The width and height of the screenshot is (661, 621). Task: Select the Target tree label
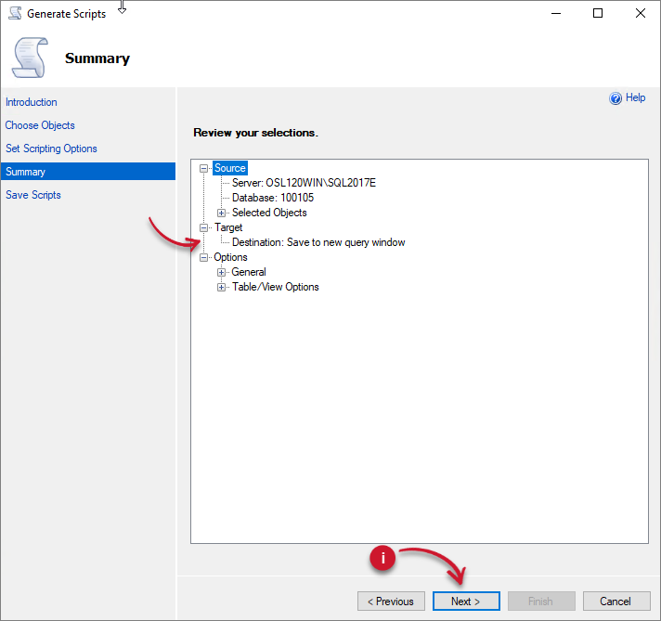tap(228, 227)
